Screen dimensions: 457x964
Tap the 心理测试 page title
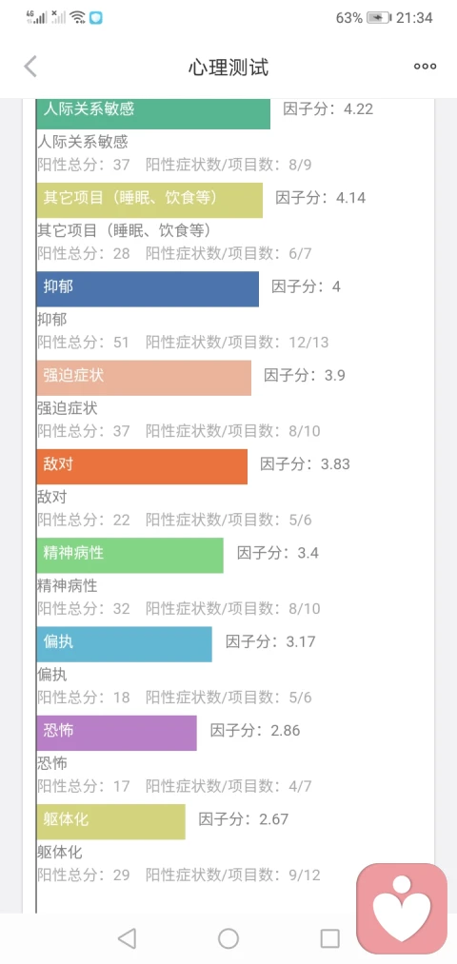point(228,67)
